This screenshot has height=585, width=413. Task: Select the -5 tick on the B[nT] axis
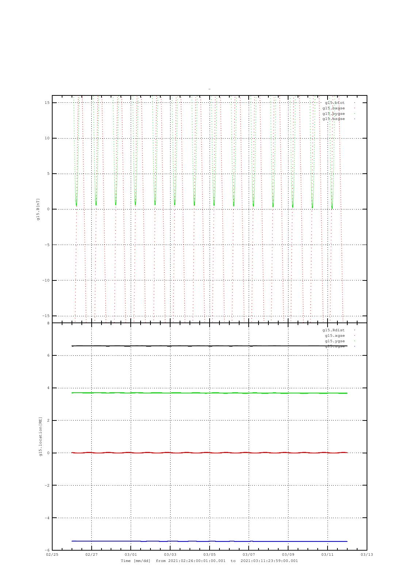[47, 245]
